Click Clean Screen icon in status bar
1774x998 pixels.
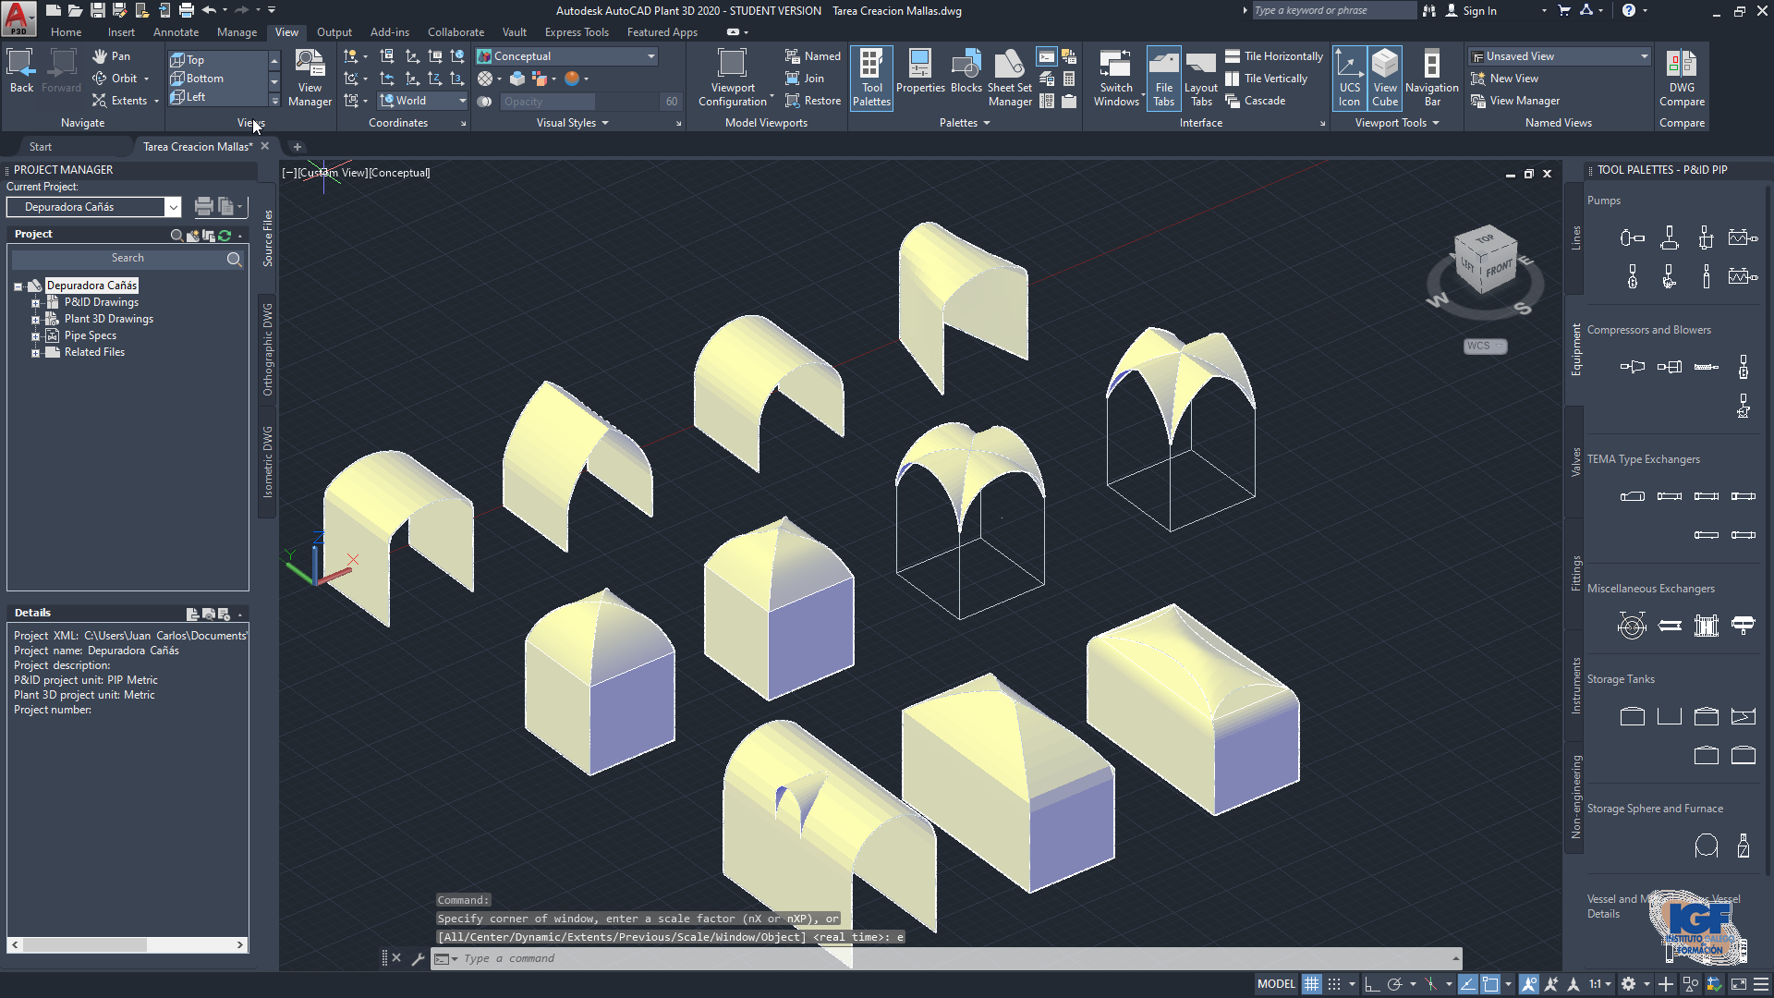click(1738, 984)
